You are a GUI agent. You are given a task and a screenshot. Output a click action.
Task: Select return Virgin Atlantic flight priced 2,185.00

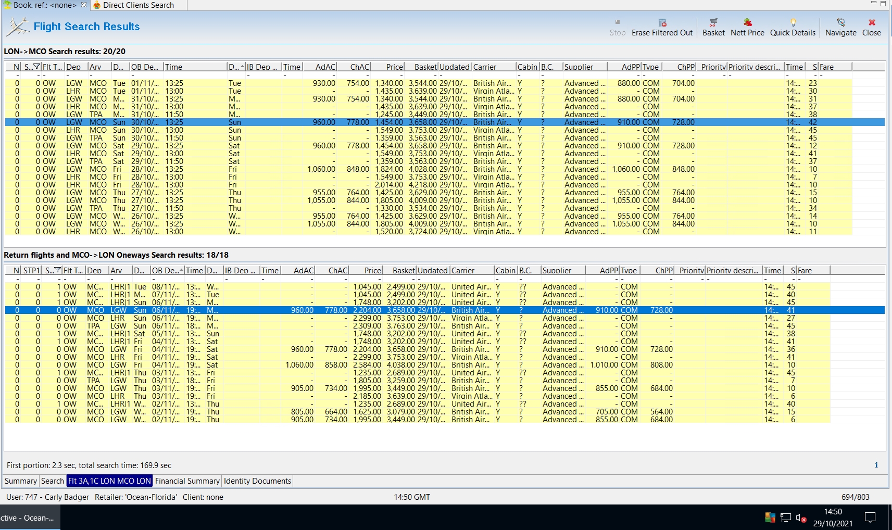pos(367,396)
